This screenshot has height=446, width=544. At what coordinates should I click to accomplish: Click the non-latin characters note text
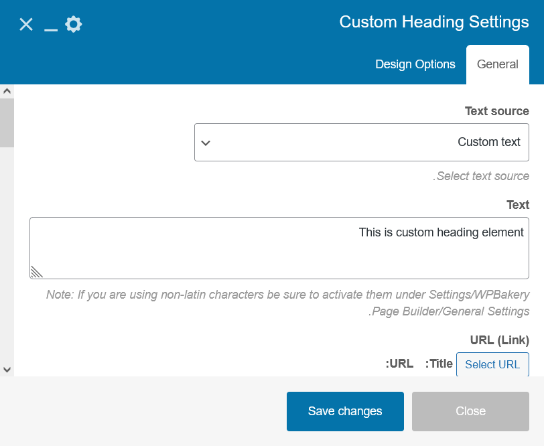tap(287, 303)
